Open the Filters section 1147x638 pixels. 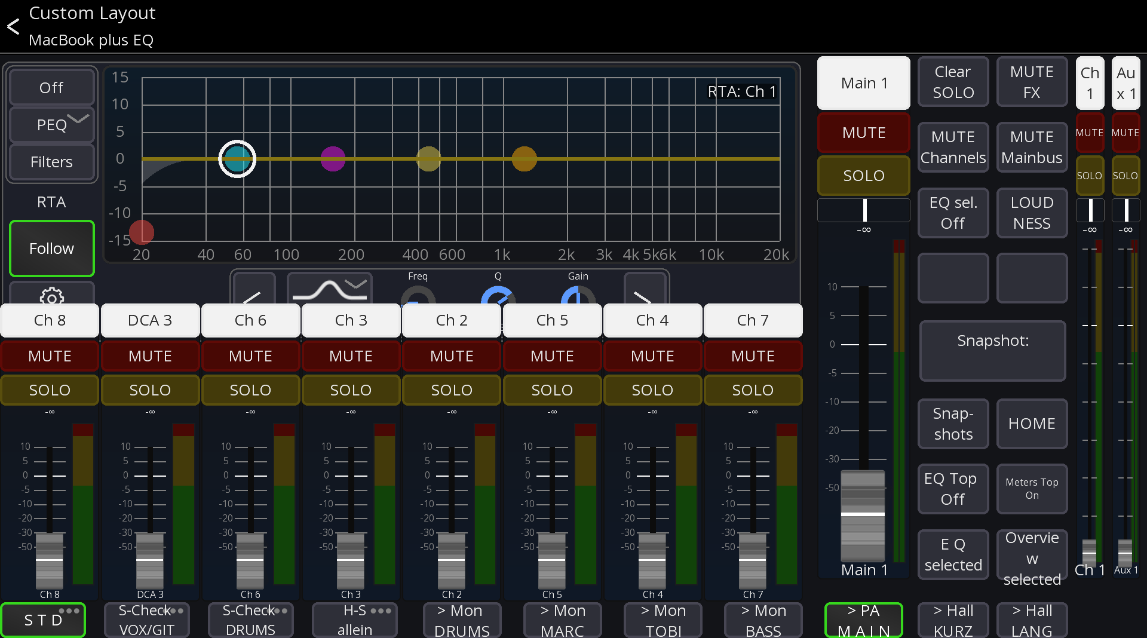pos(51,162)
